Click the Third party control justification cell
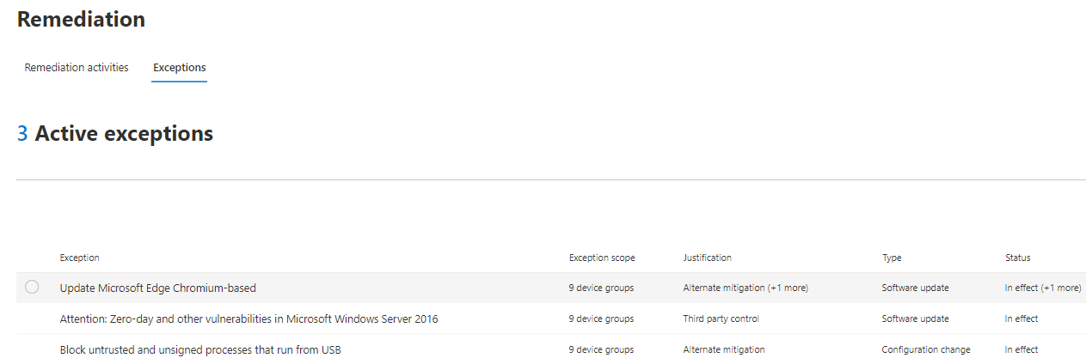 (721, 318)
